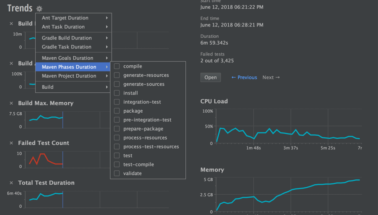
Task: Remove the Build Max. Memory chart
Action: (12, 103)
